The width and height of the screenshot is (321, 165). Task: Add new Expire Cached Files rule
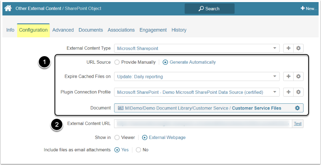coord(288,76)
